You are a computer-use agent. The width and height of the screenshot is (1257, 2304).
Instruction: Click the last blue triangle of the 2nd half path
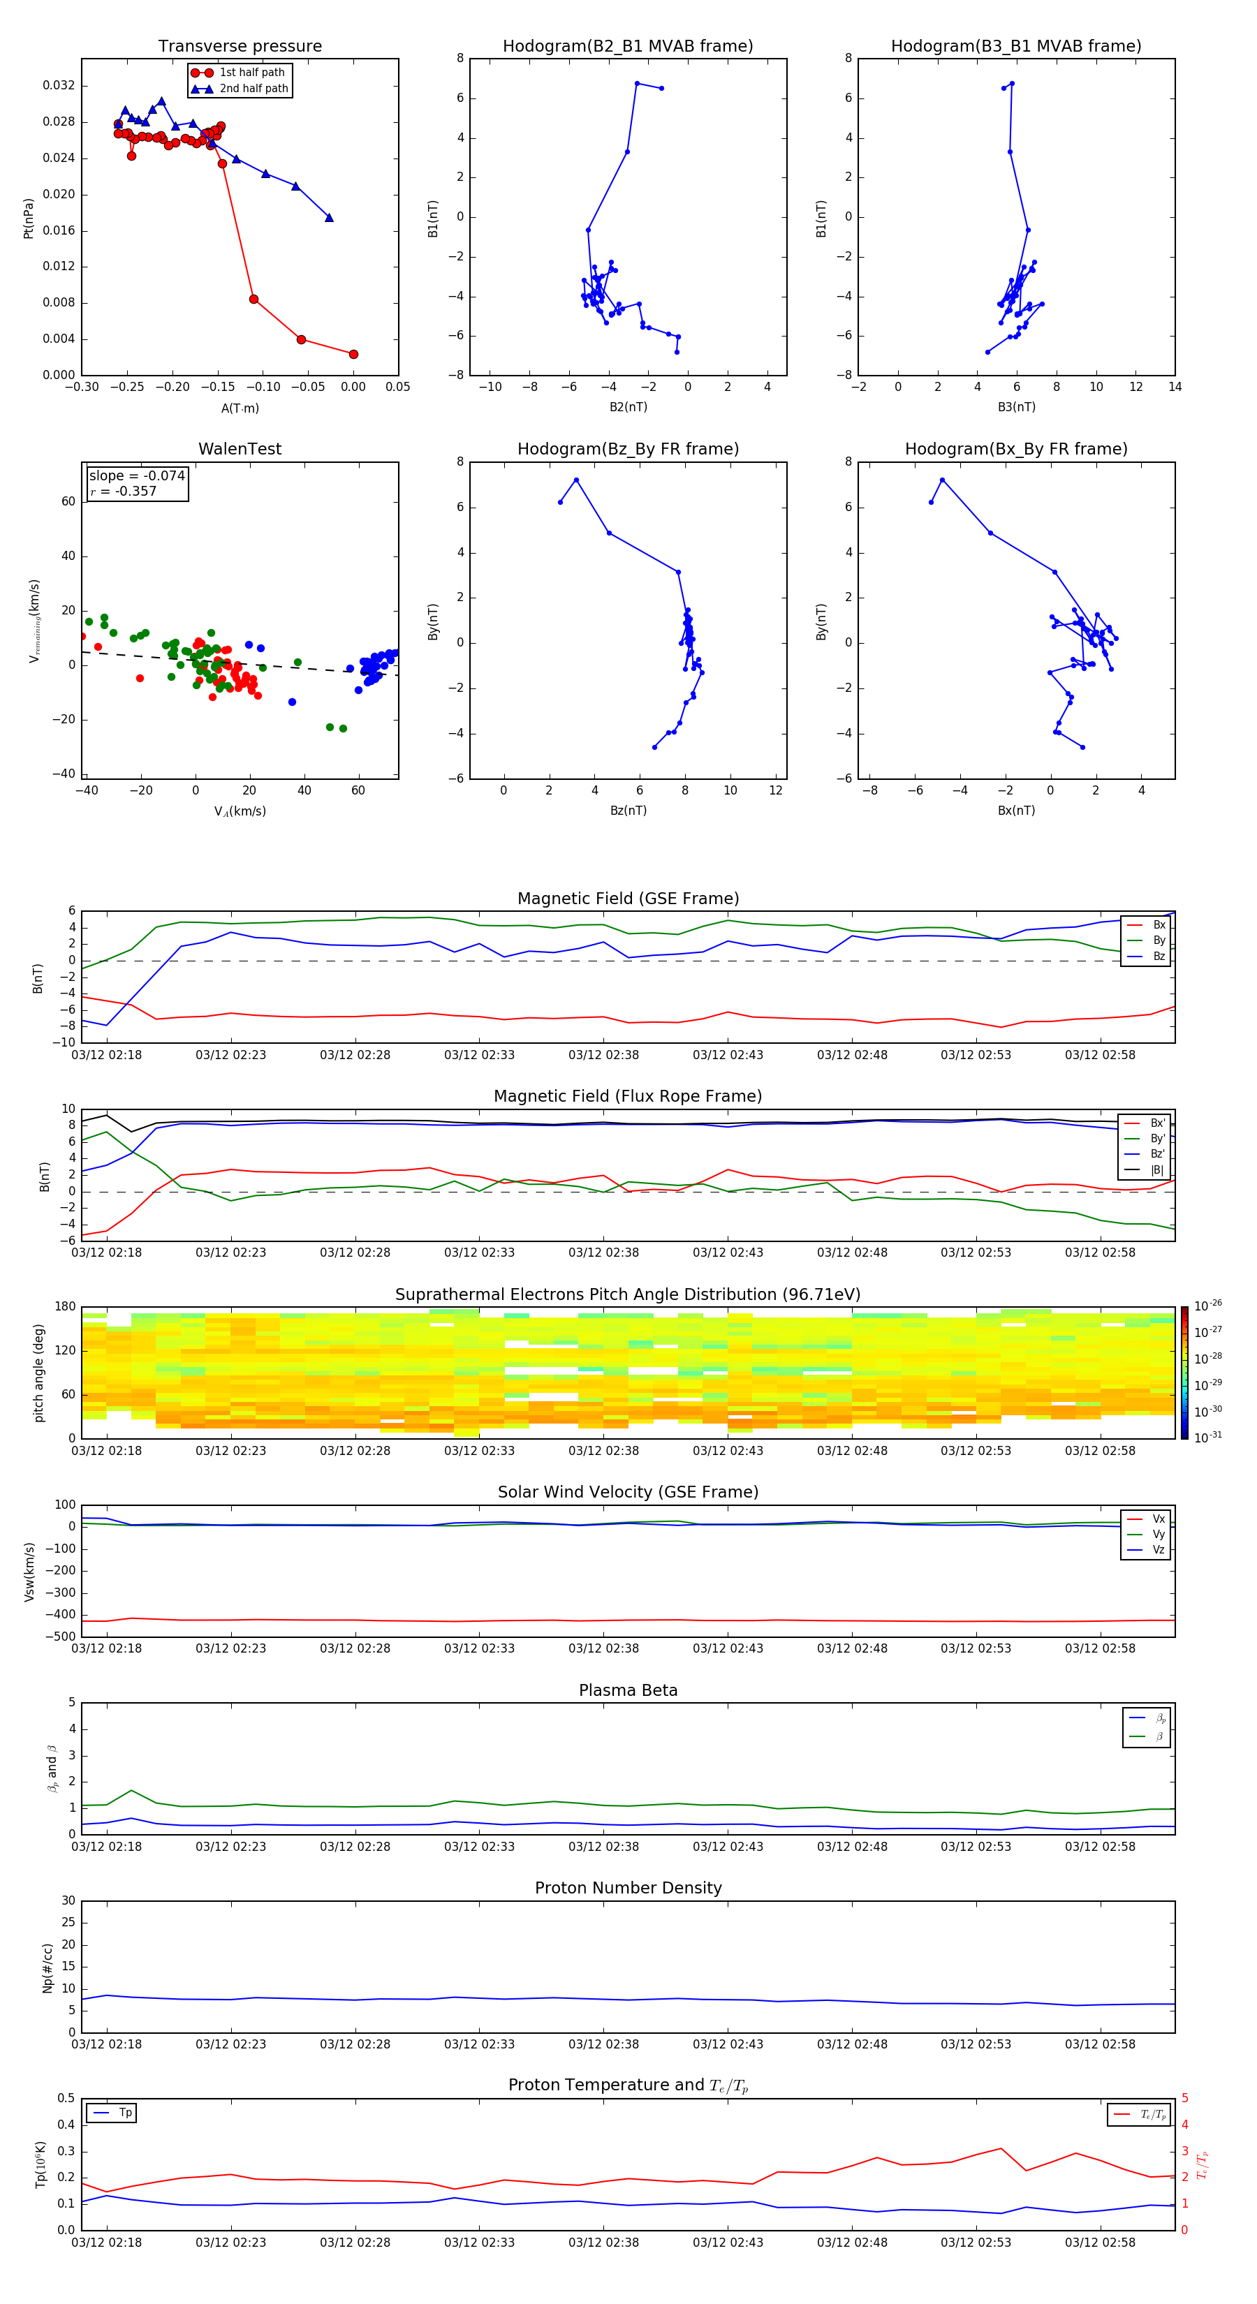329,217
